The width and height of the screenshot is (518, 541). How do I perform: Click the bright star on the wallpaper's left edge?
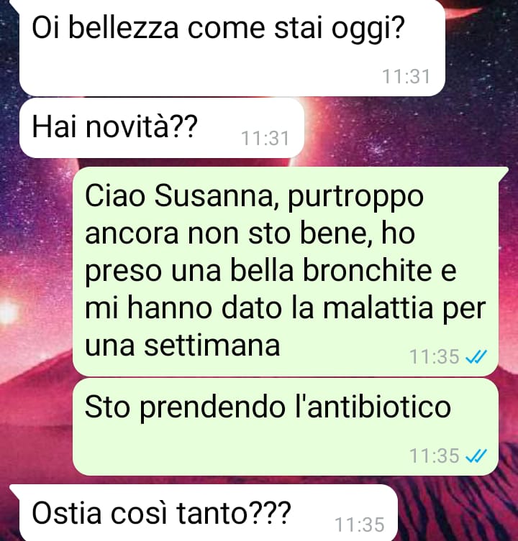pos(8,312)
